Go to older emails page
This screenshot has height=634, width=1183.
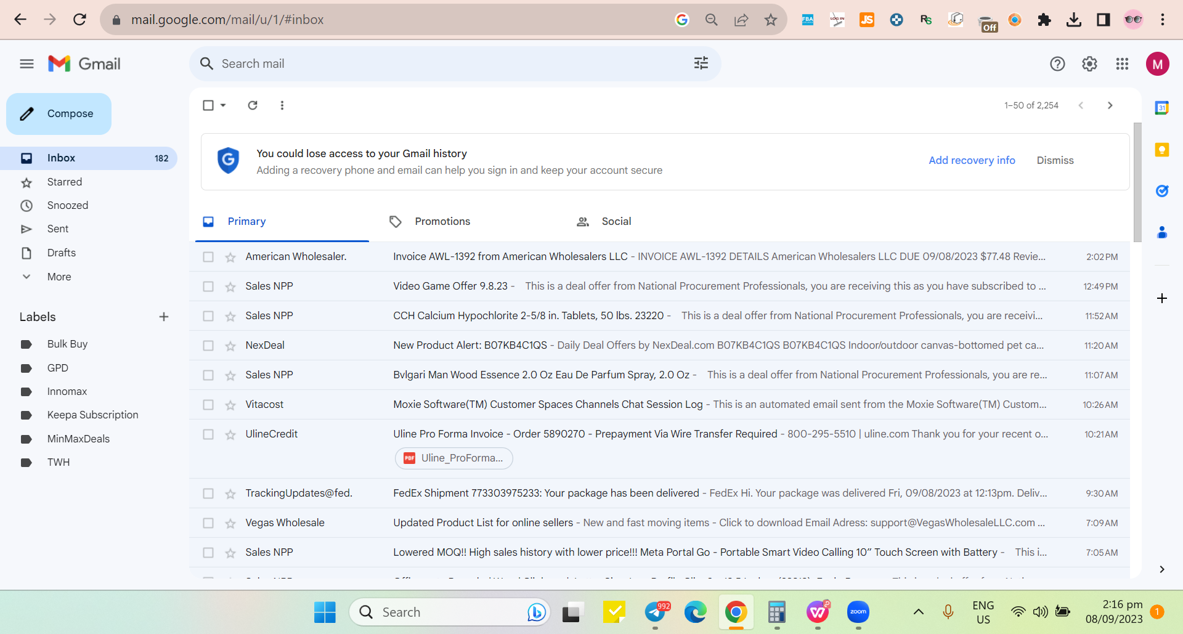(x=1110, y=105)
